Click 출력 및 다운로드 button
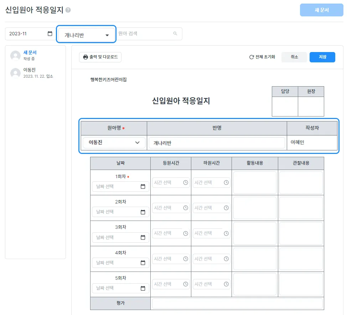Image resolution: width=347 pixels, height=315 pixels. pos(100,57)
